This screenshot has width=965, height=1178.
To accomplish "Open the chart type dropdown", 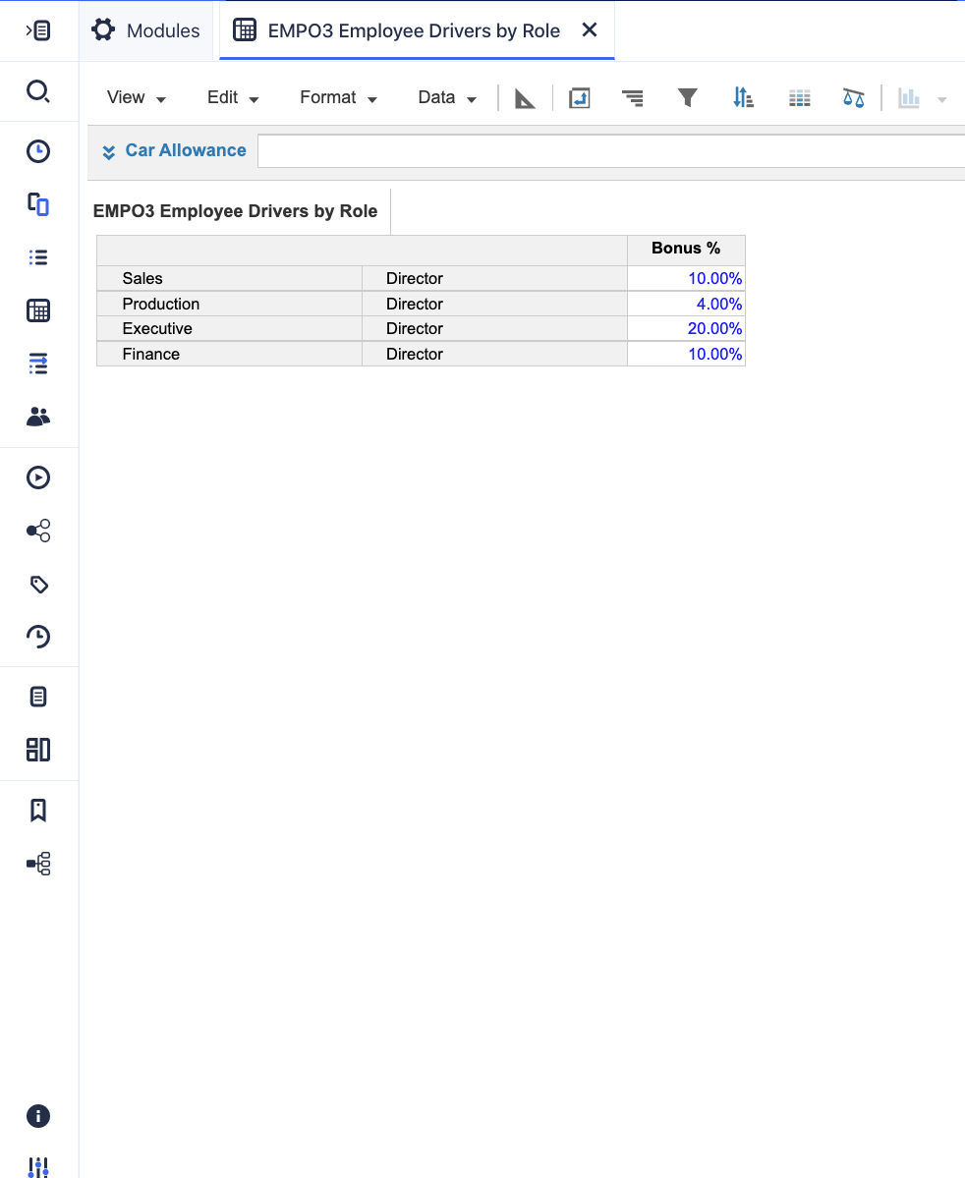I will (x=941, y=97).
